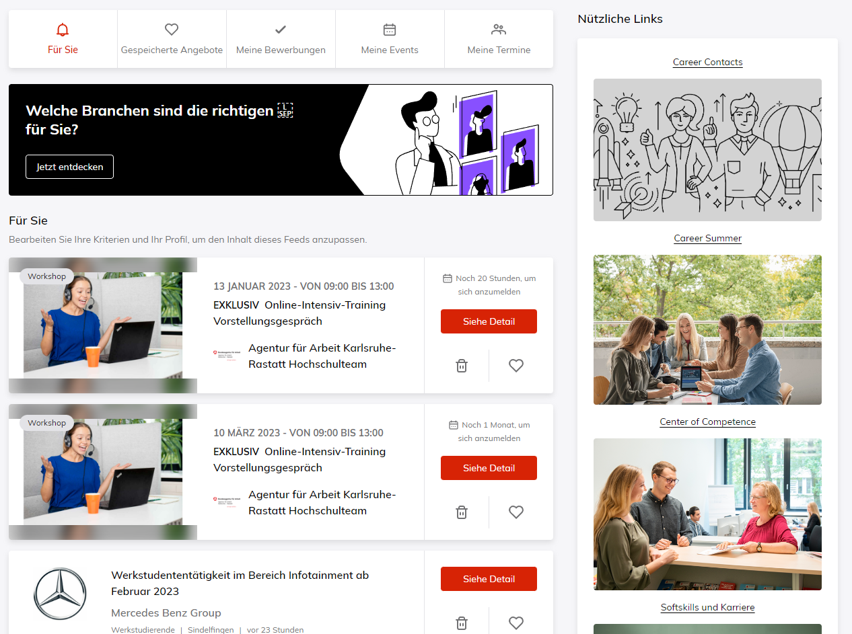The height and width of the screenshot is (634, 852).
Task: Go to Meine Events tab
Action: (390, 39)
